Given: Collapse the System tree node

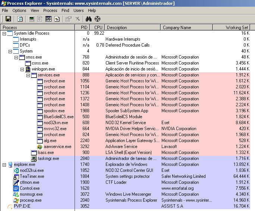Looking at the screenshot, I should pos(10,51).
